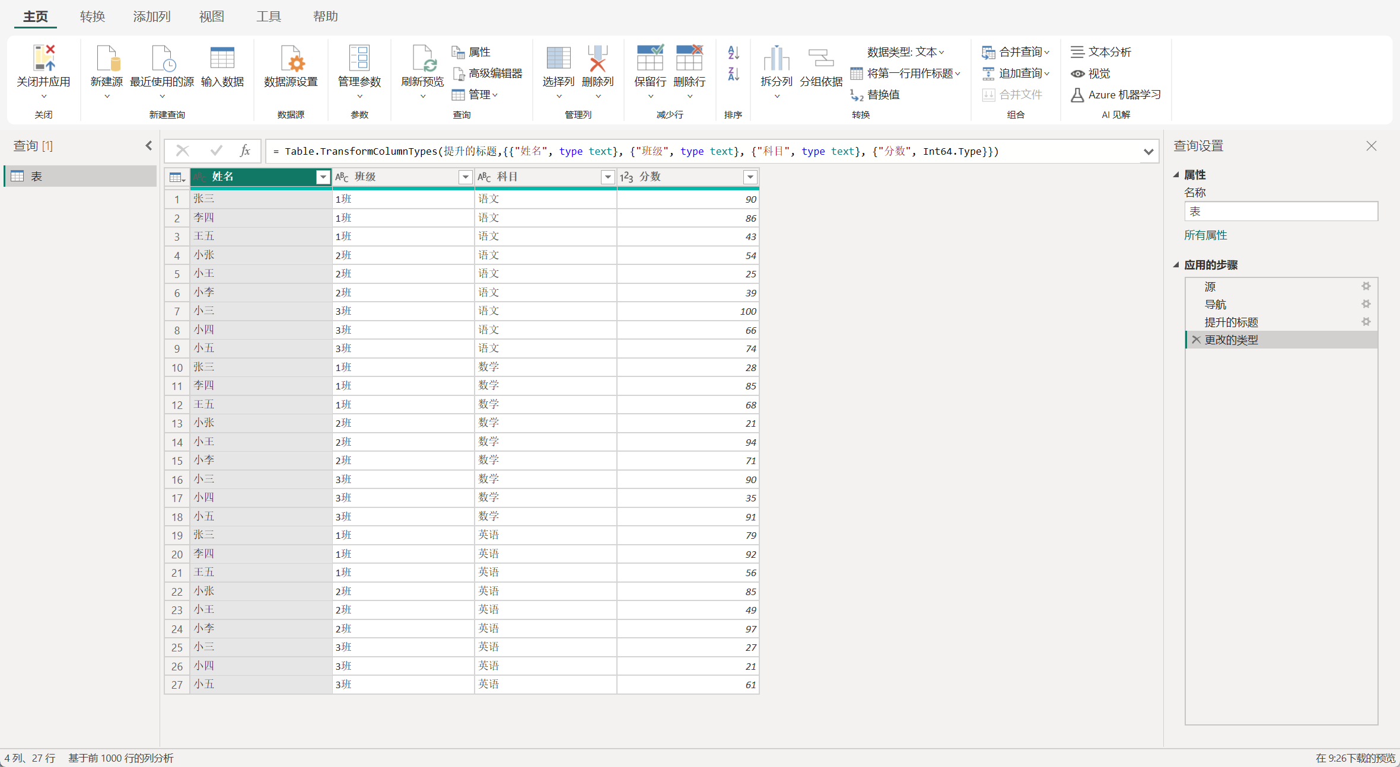
Task: Open the filter dropdown on the 班级 column
Action: pyautogui.click(x=465, y=177)
